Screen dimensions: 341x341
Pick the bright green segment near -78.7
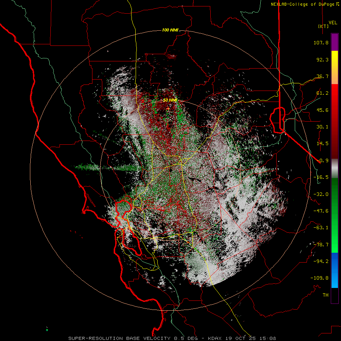[x=335, y=245]
